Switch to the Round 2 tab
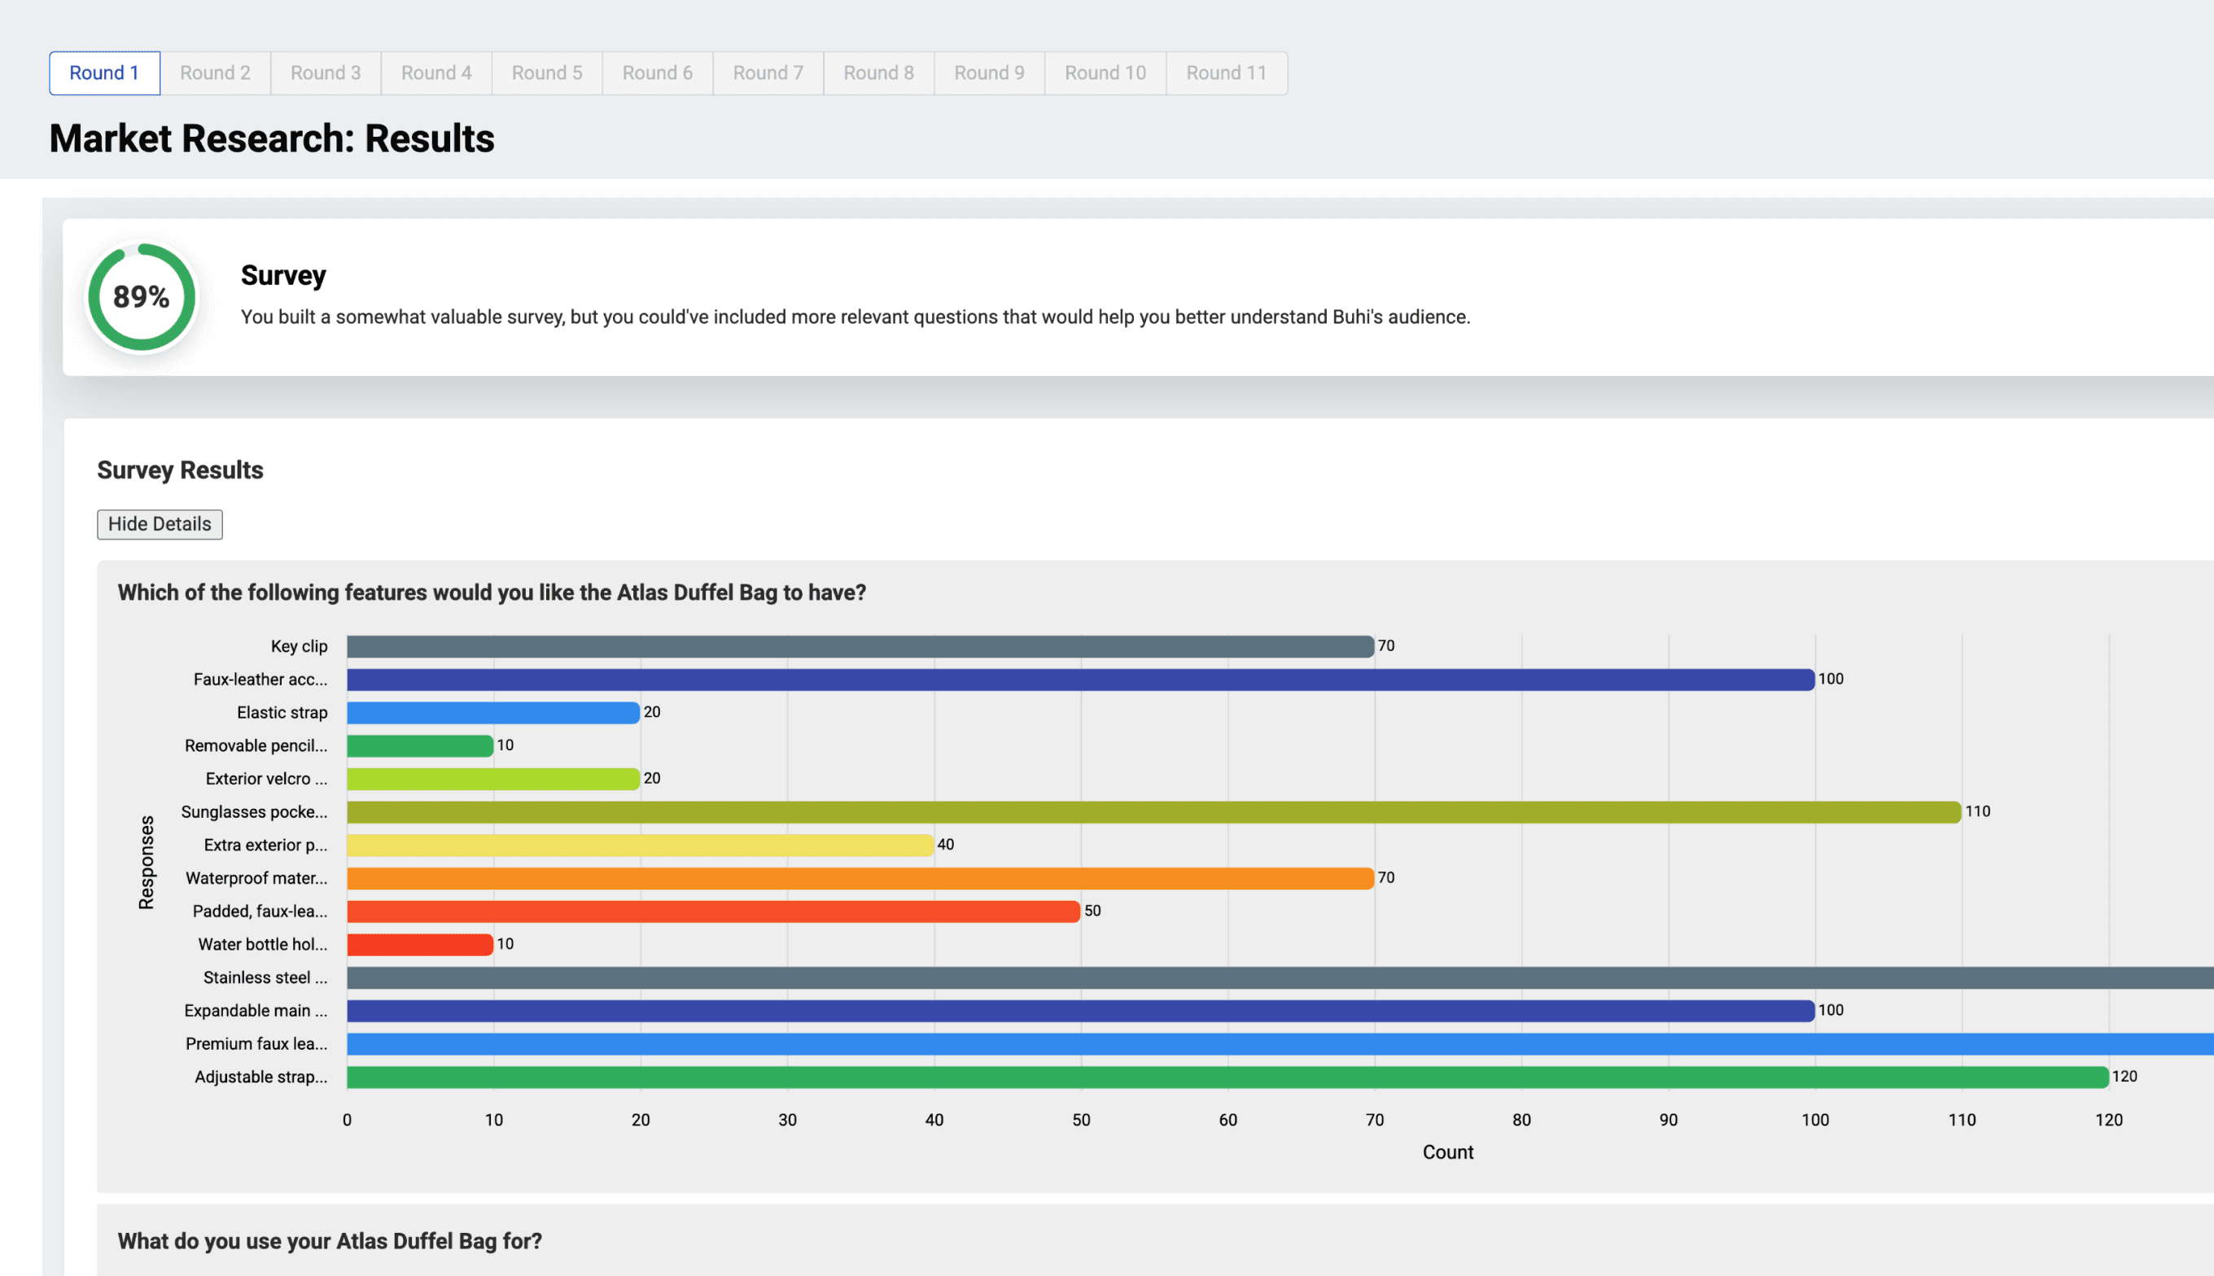Viewport: 2214px width, 1276px height. pyautogui.click(x=215, y=72)
